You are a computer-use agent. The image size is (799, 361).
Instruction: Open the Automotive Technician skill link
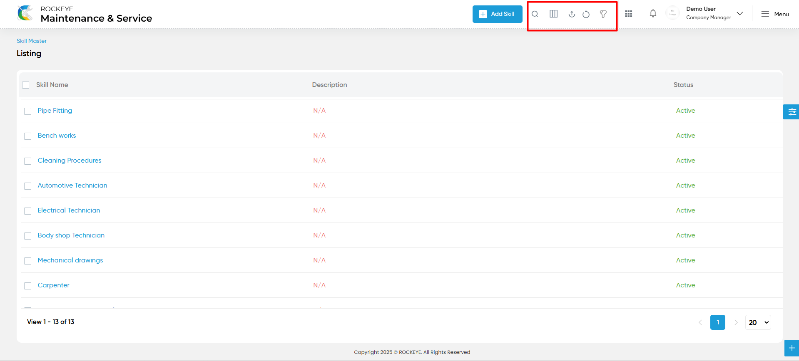(x=72, y=185)
